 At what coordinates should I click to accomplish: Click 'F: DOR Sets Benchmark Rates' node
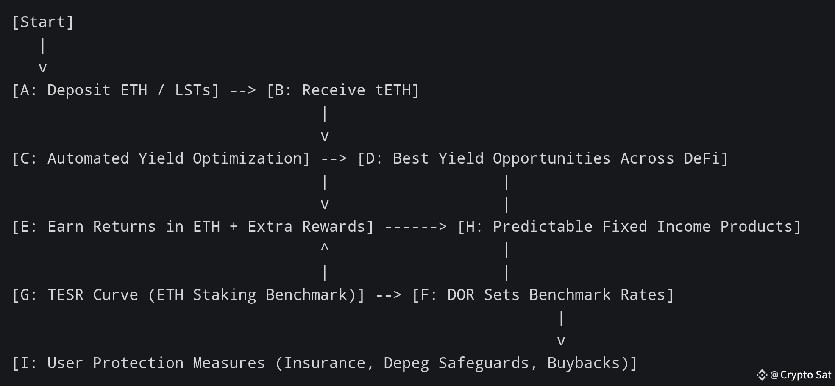pos(543,295)
